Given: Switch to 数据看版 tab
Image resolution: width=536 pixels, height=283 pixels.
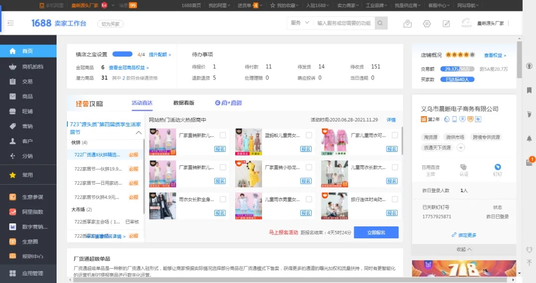Looking at the screenshot, I should tap(184, 103).
